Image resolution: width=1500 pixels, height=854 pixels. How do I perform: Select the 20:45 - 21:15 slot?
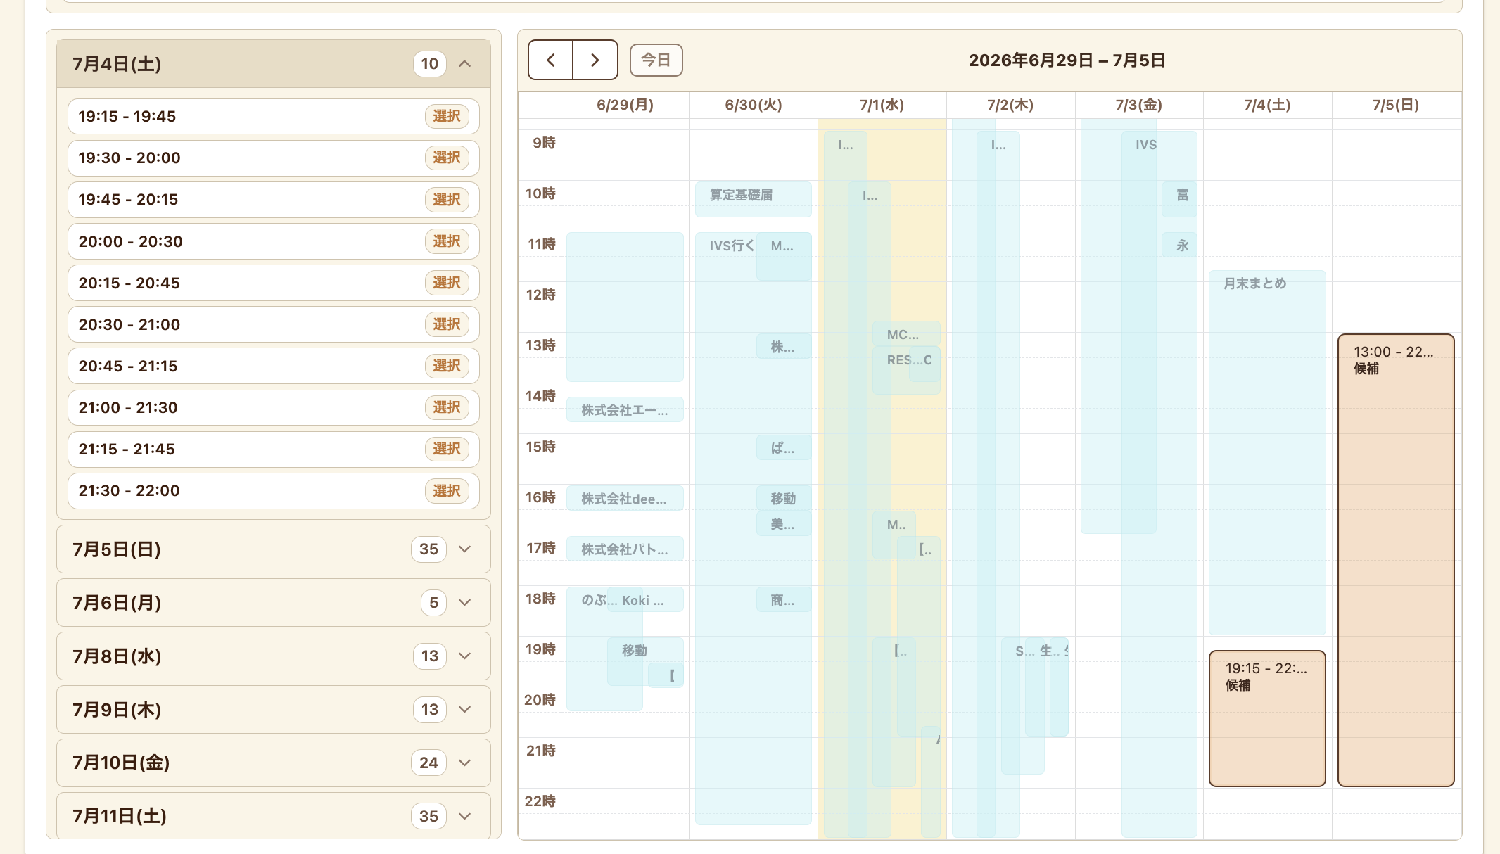pyautogui.click(x=447, y=366)
